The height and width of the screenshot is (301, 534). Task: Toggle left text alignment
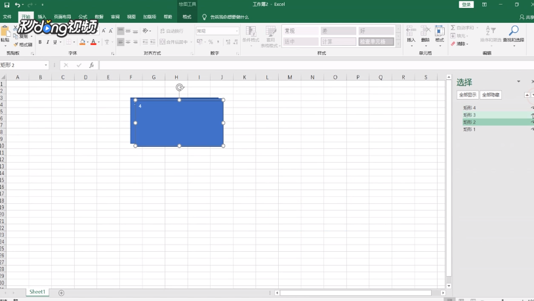click(x=121, y=42)
